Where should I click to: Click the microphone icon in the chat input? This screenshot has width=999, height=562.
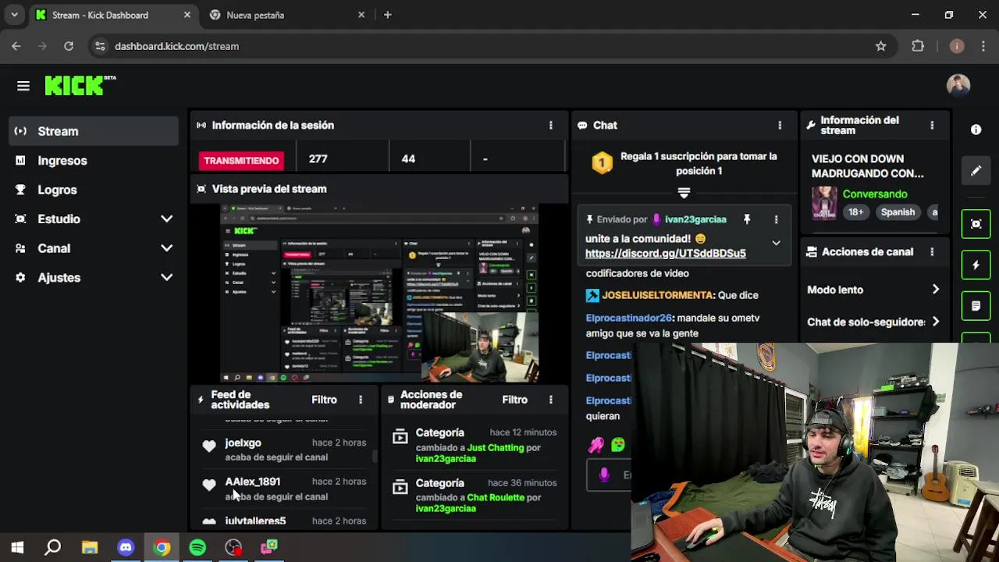pyautogui.click(x=604, y=475)
